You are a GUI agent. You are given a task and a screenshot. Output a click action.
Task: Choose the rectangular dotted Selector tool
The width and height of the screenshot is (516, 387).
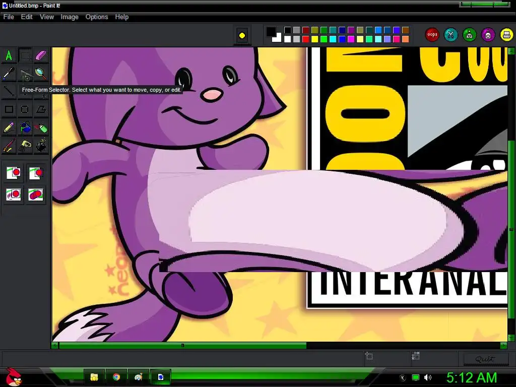coord(25,55)
